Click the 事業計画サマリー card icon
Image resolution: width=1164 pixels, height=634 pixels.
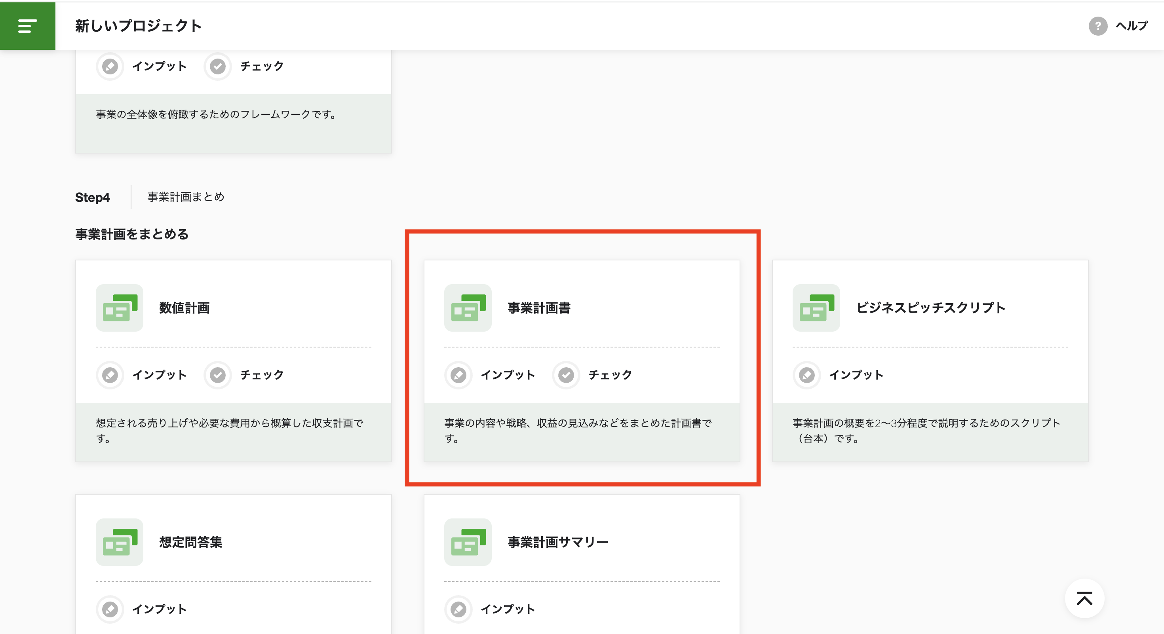click(468, 541)
